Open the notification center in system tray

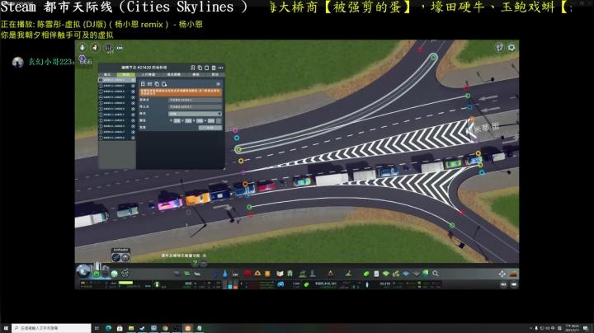pyautogui.click(x=586, y=328)
